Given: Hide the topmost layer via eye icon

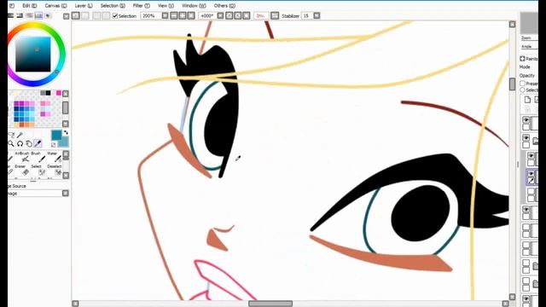Looking at the screenshot, I should [526, 119].
